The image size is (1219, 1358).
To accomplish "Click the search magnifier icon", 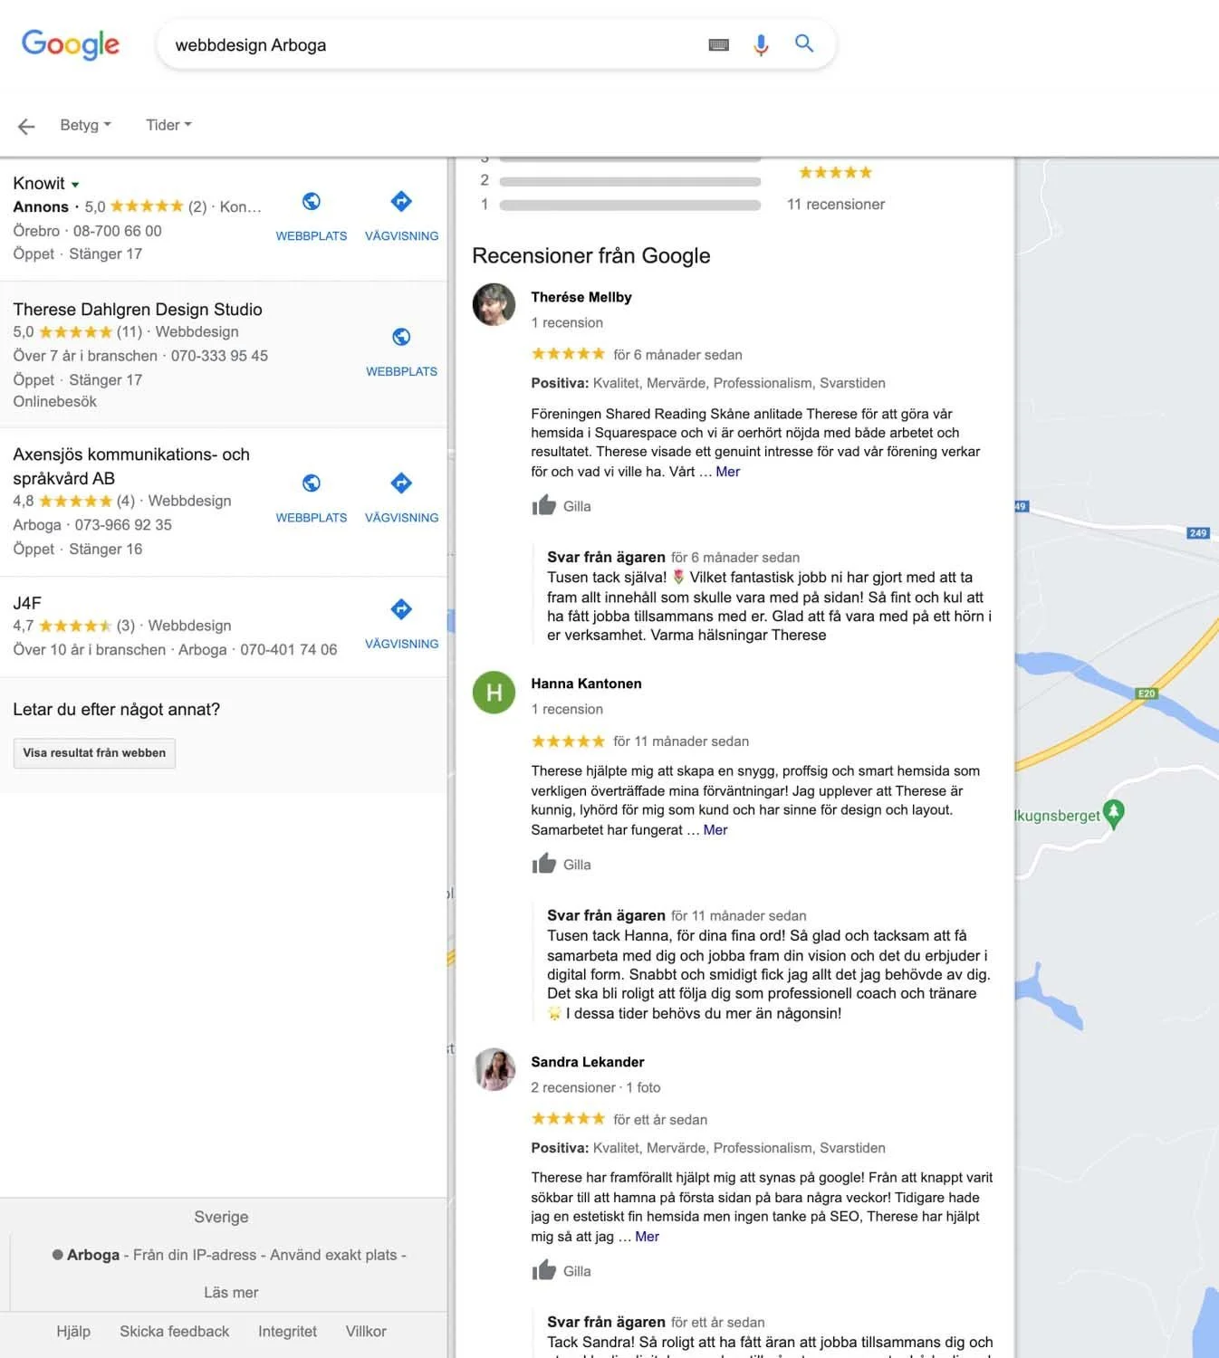I will 803,43.
